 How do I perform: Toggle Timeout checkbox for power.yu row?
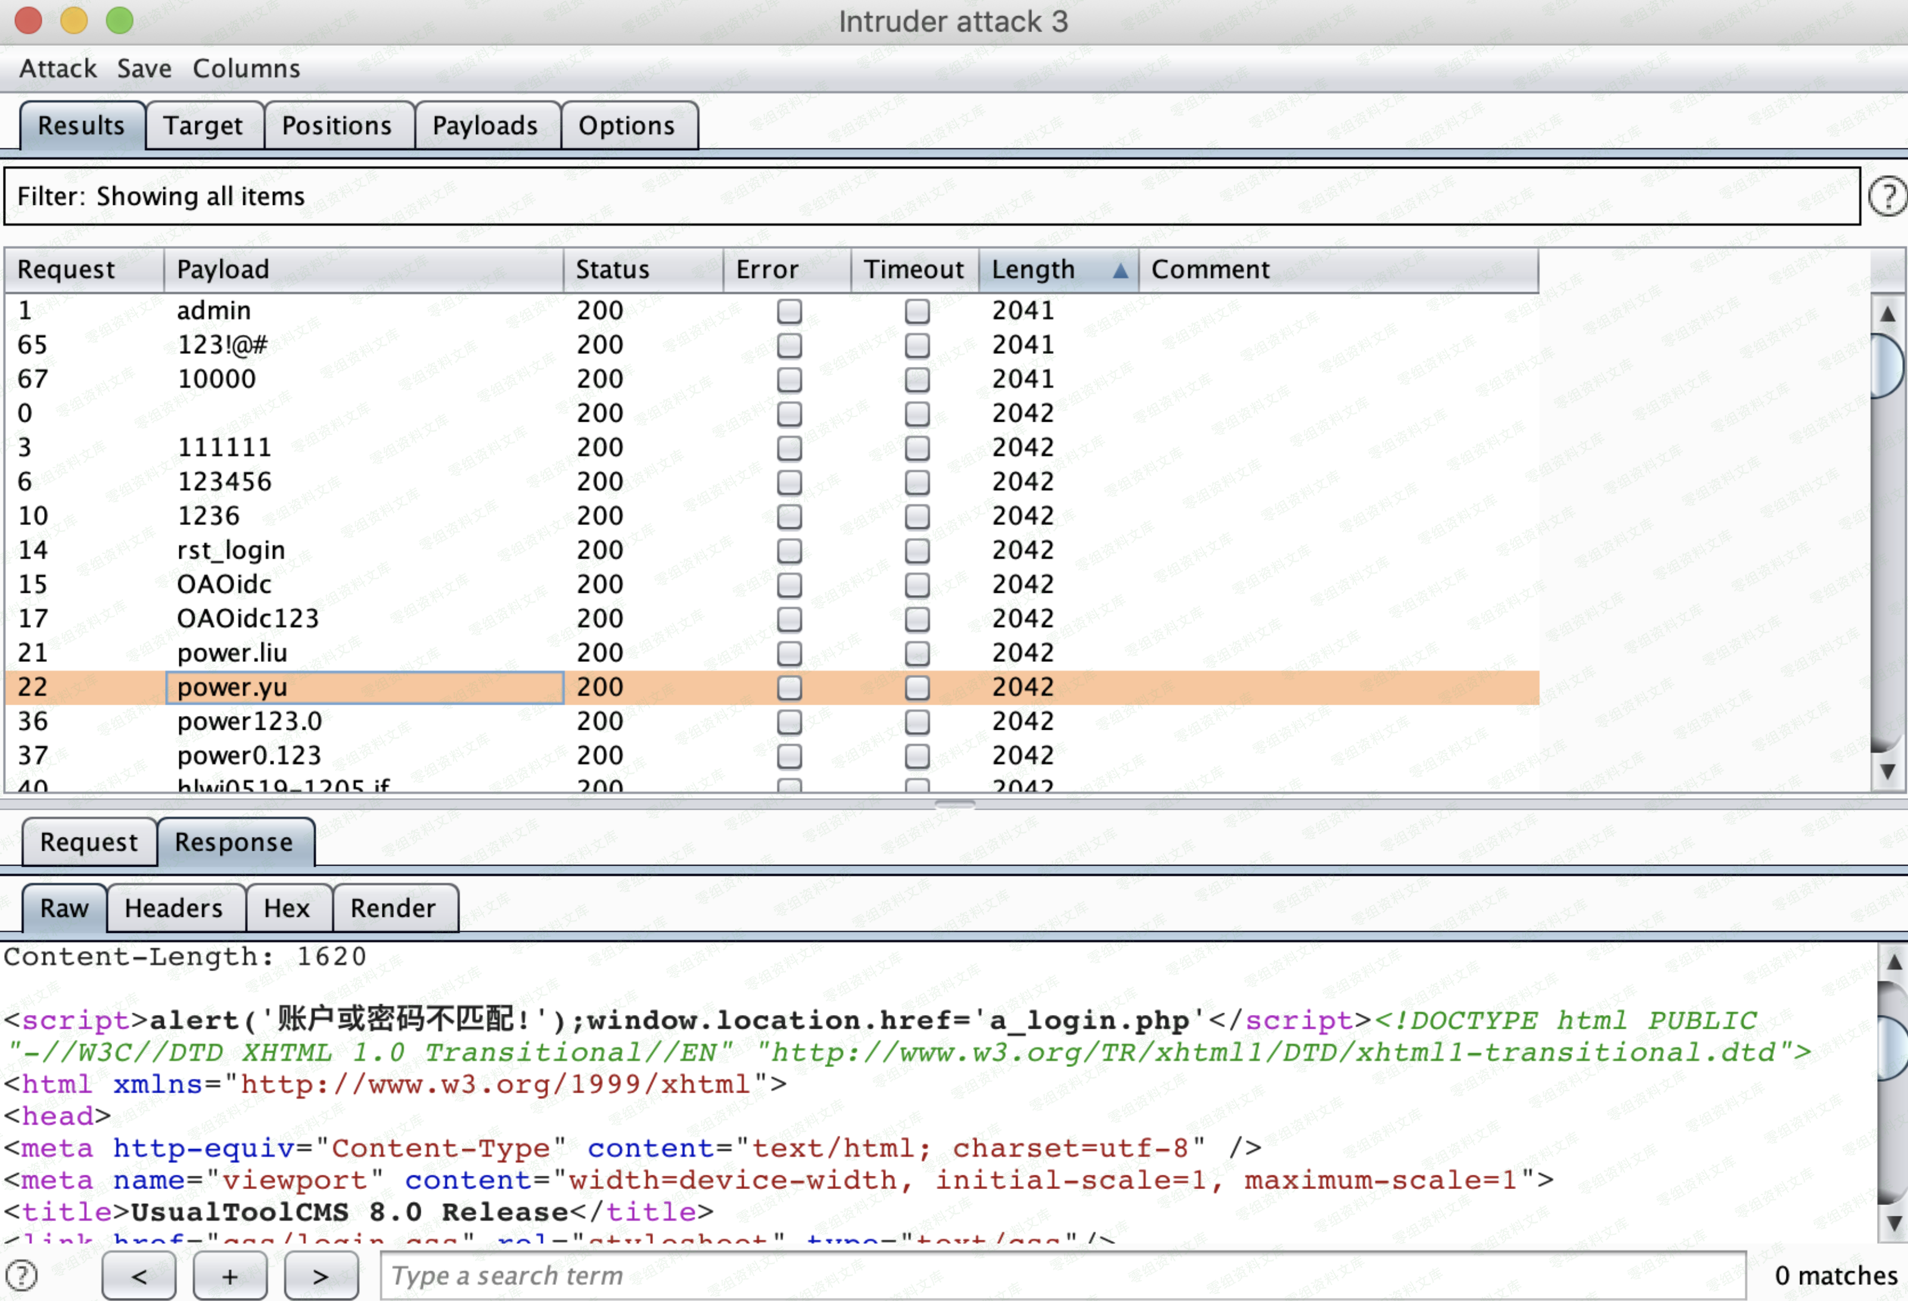click(x=916, y=687)
